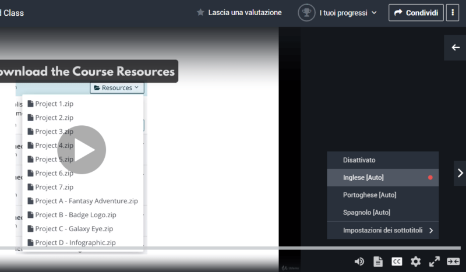The height and width of the screenshot is (272, 466).
Task: Toggle the CC closed captions button
Action: click(x=397, y=262)
